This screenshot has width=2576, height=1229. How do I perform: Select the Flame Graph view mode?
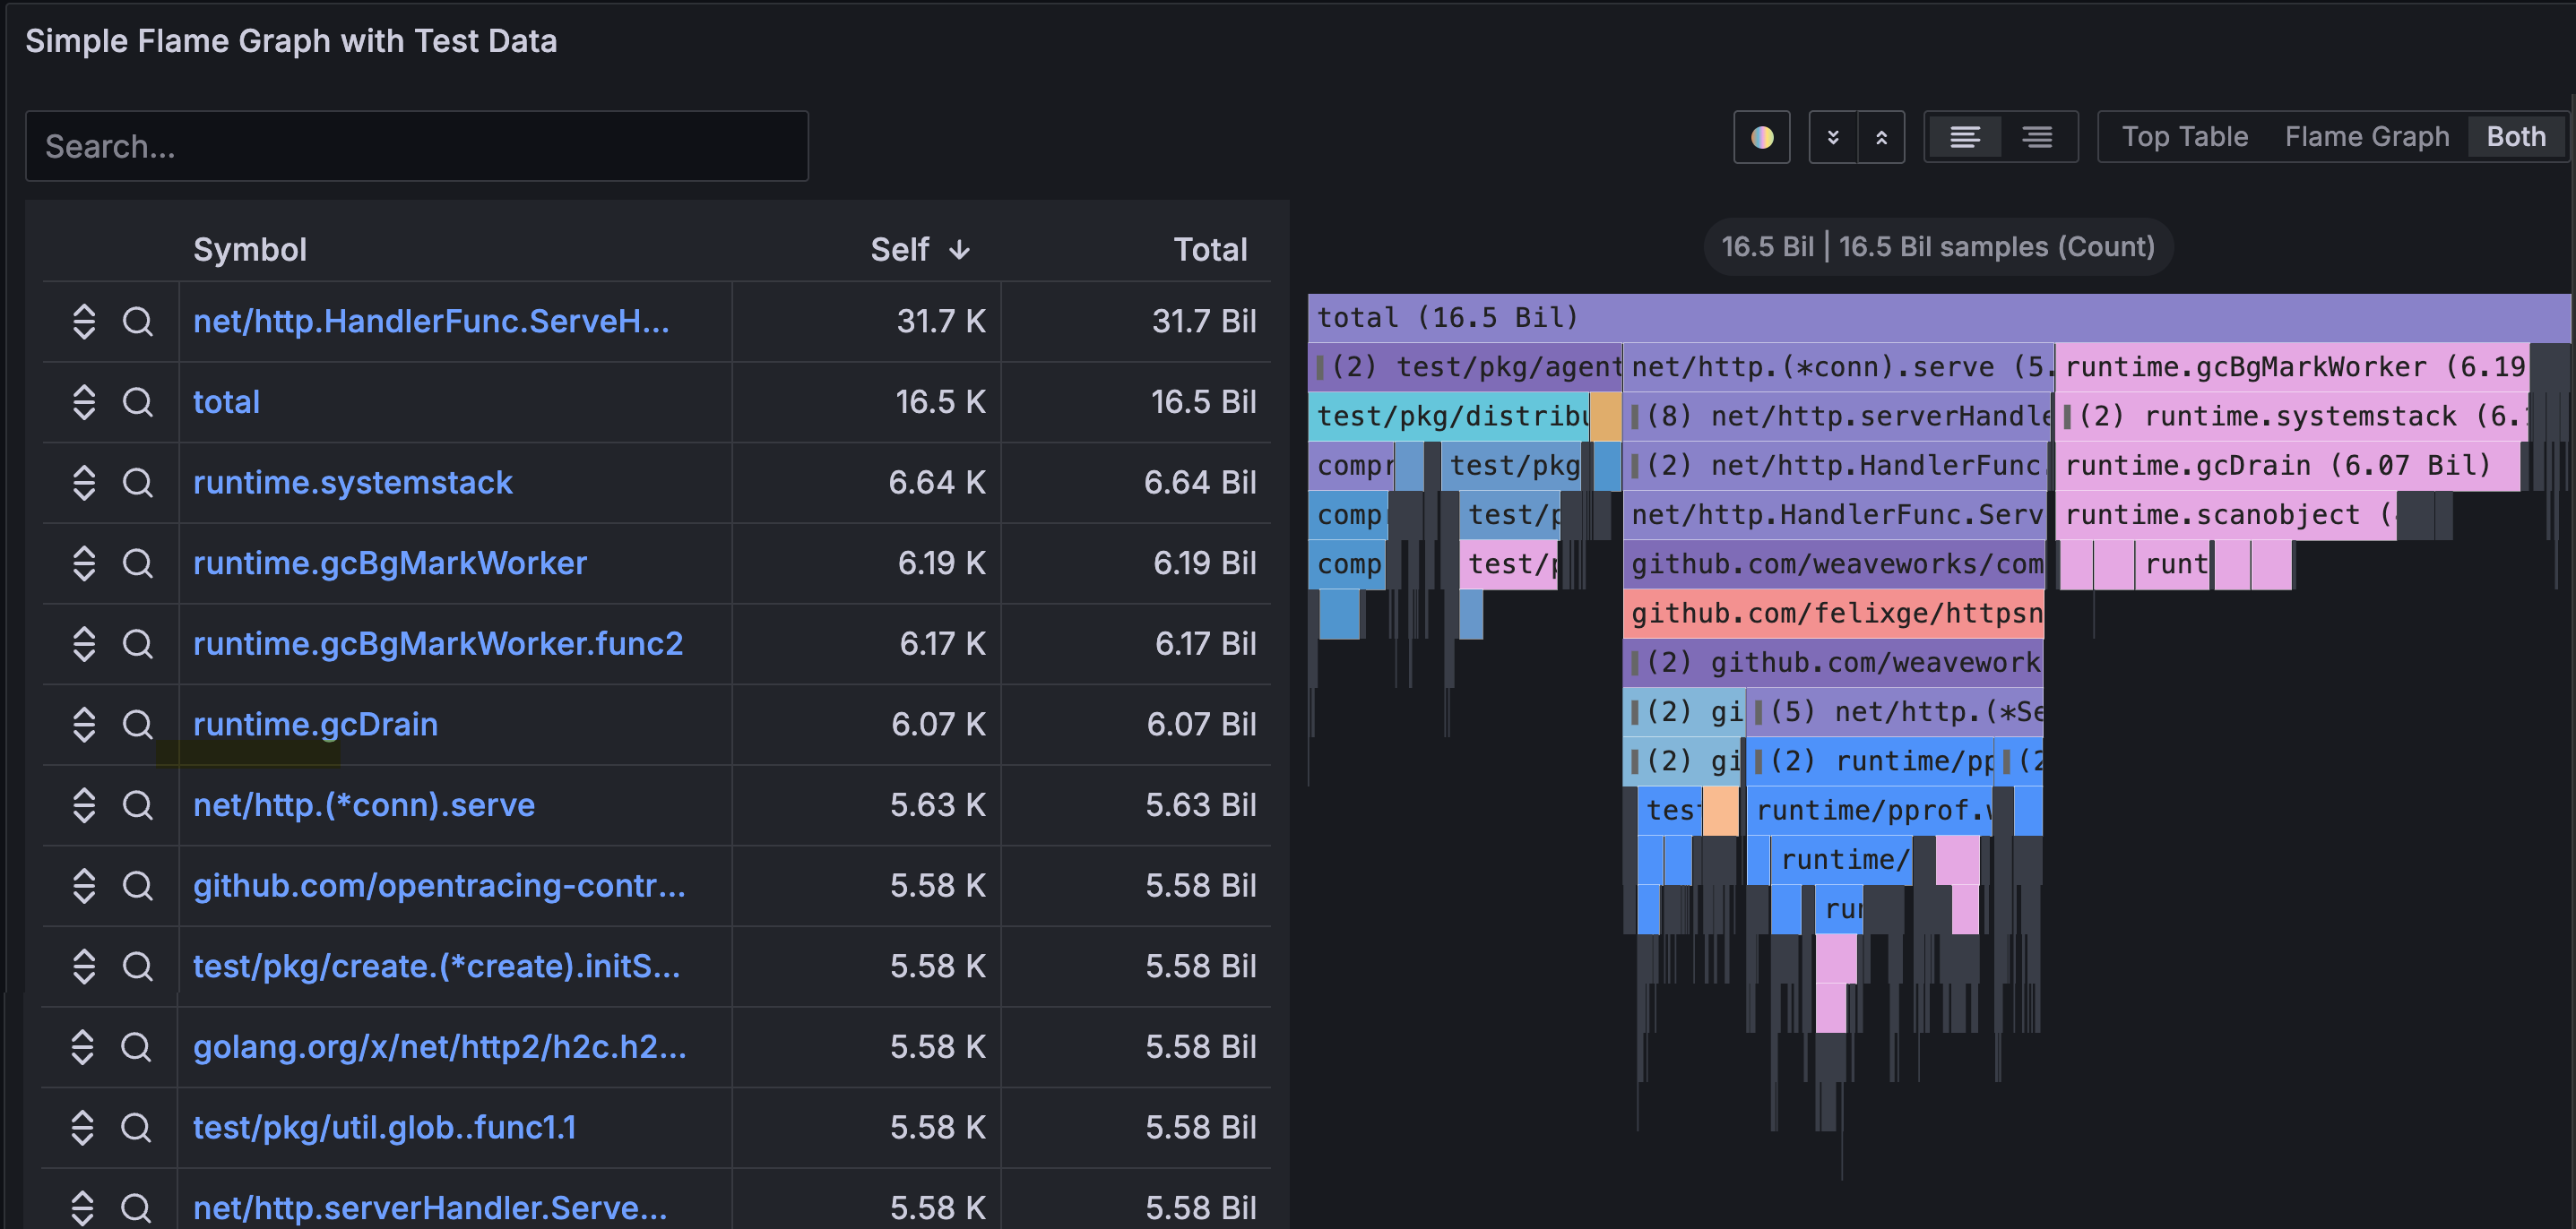pos(2366,136)
